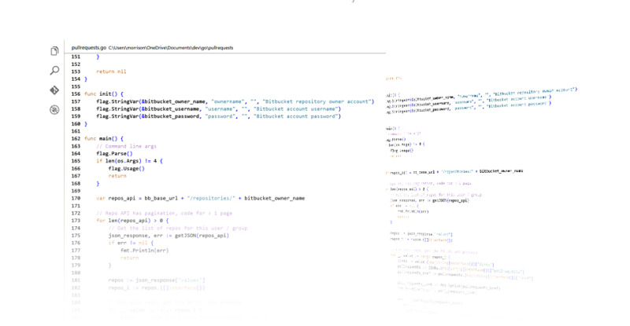The width and height of the screenshot is (630, 326).
Task: Click the 'fmt.Println(err)' call on line 177
Action: coord(145,251)
